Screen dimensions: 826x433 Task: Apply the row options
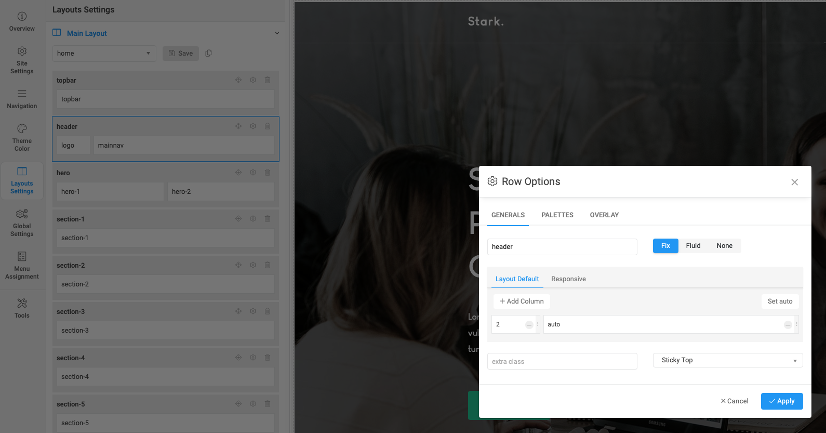pos(782,401)
